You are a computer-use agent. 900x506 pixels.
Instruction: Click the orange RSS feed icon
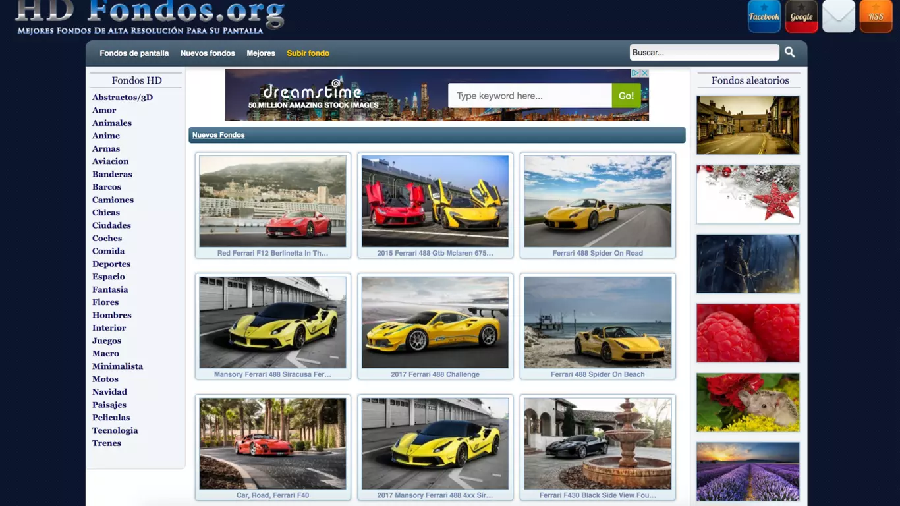click(x=876, y=16)
